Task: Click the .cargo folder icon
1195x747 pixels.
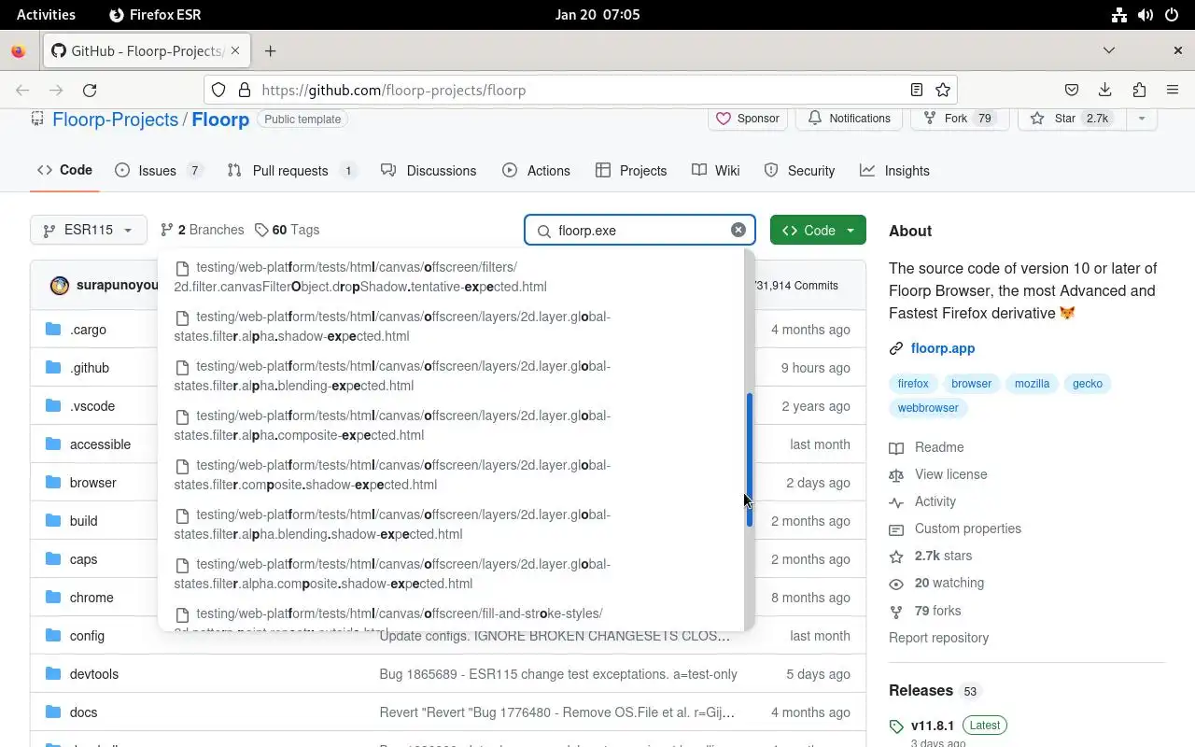Action: pyautogui.click(x=53, y=330)
